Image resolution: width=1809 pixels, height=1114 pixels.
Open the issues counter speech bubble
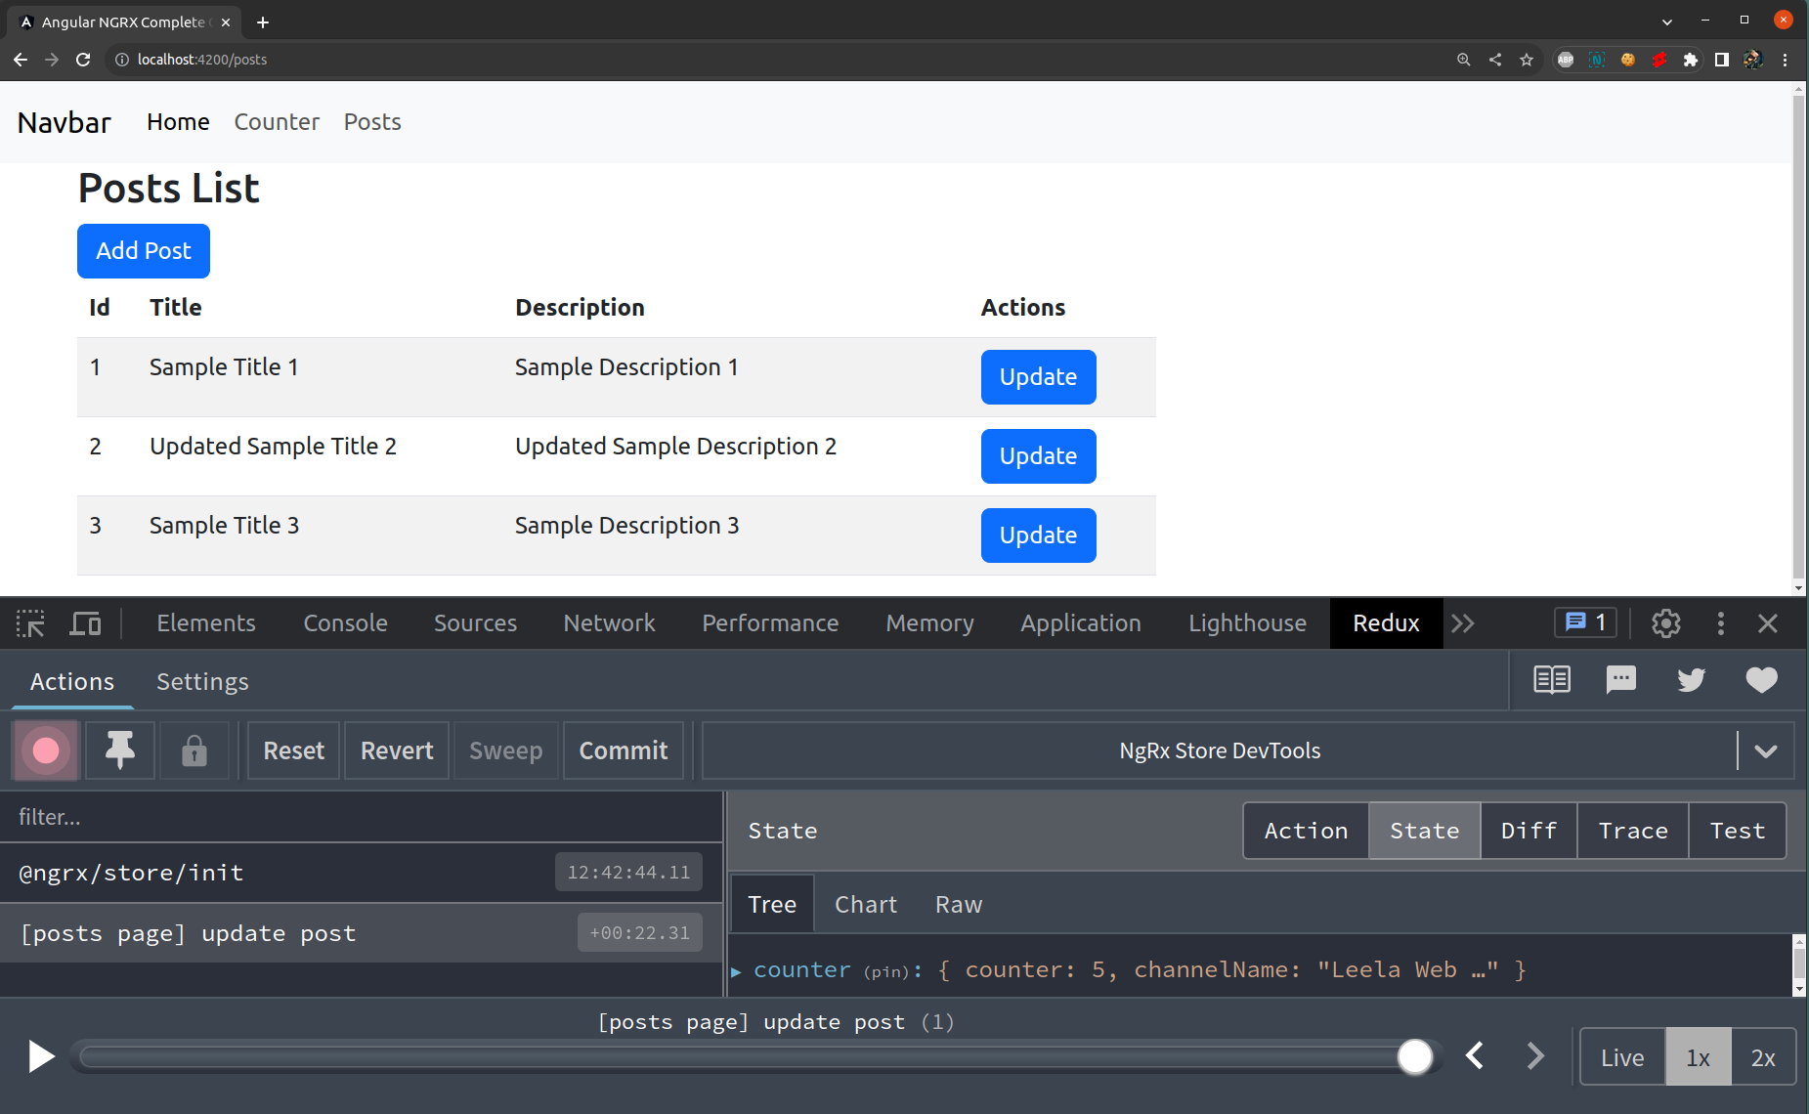click(1584, 622)
